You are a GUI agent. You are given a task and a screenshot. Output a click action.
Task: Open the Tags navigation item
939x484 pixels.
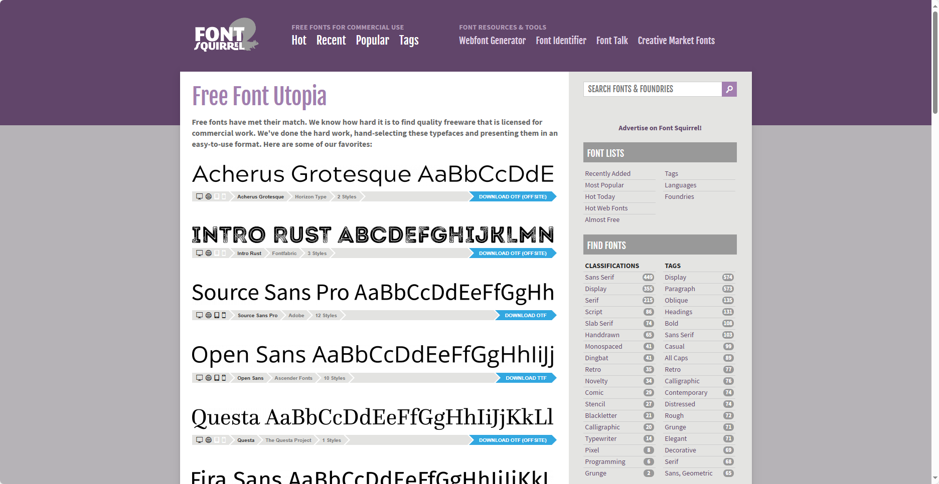click(409, 40)
